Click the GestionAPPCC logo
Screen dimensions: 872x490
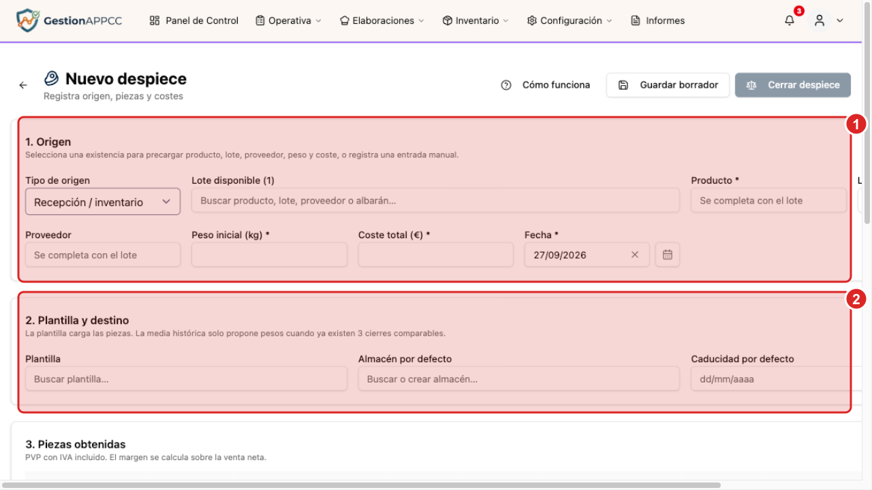point(69,20)
